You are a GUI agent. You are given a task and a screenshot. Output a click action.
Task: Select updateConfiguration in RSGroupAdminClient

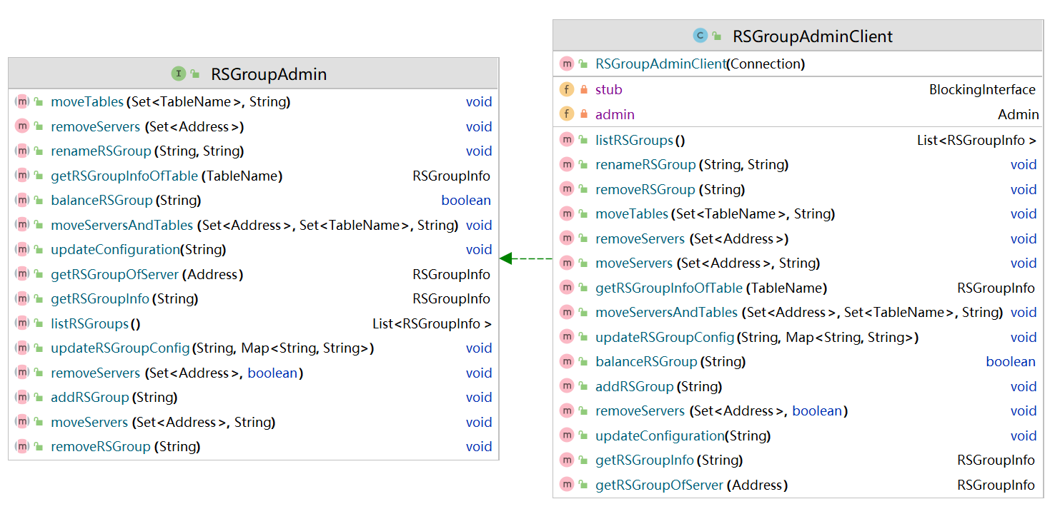coord(659,436)
